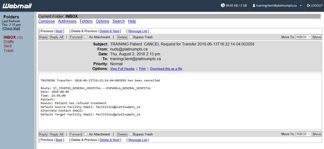Click the user account icon in header
The image size is (324, 149).
coord(254,5)
